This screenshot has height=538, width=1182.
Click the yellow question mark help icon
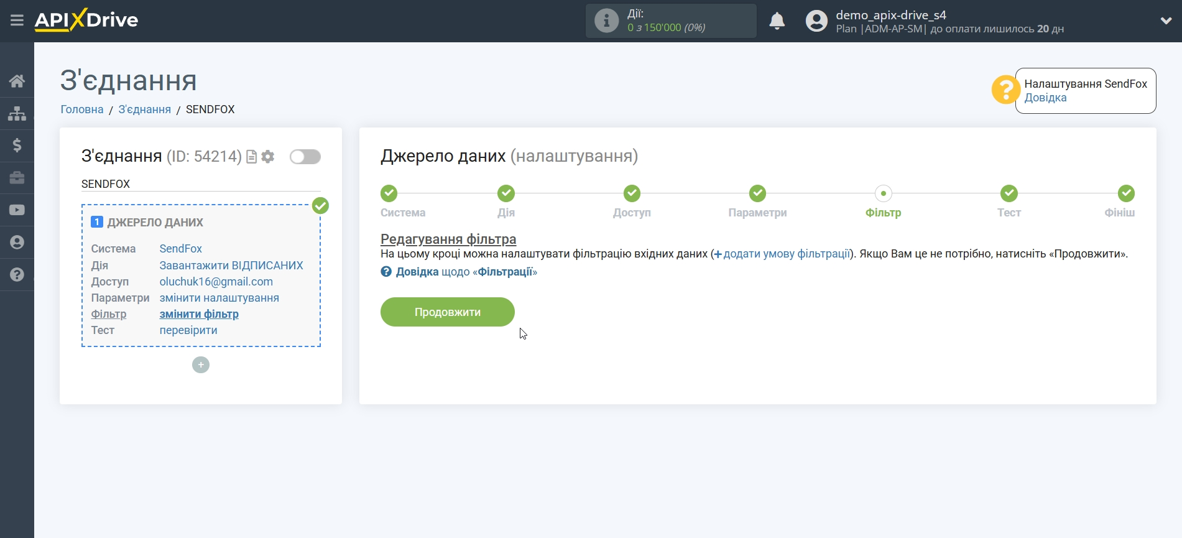click(x=1005, y=90)
